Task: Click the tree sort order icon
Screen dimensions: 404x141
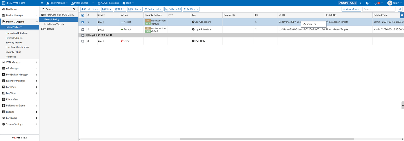Action: point(43,9)
